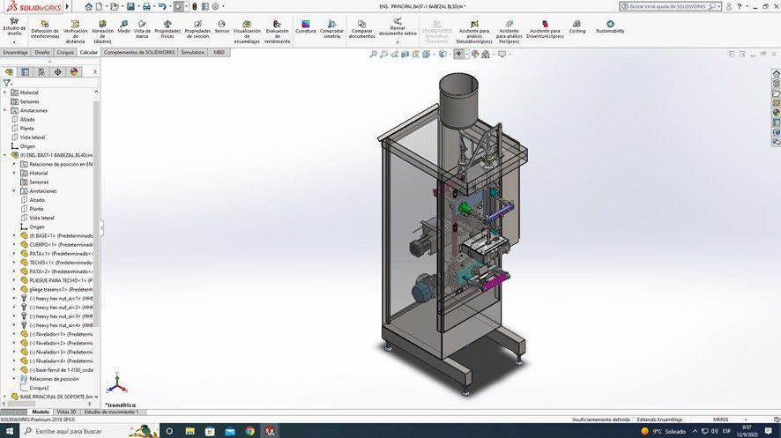Open the user login icon
This screenshot has width=781, height=438.
729,6
